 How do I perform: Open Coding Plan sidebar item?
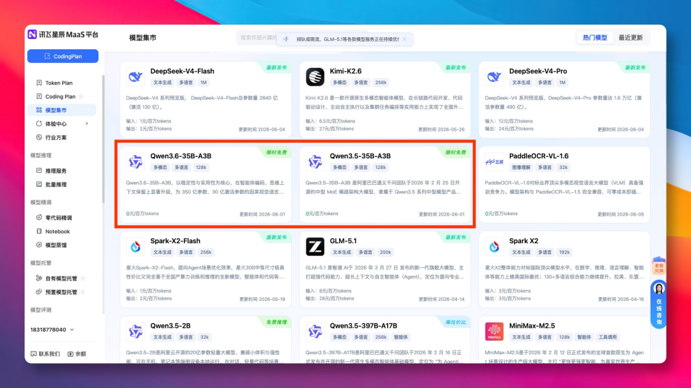(x=60, y=97)
